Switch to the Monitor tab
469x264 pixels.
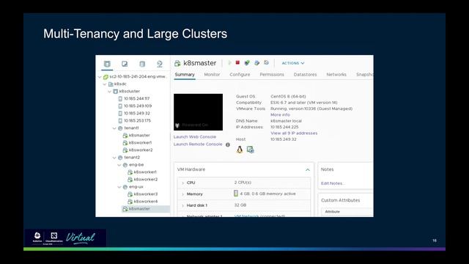pyautogui.click(x=212, y=75)
